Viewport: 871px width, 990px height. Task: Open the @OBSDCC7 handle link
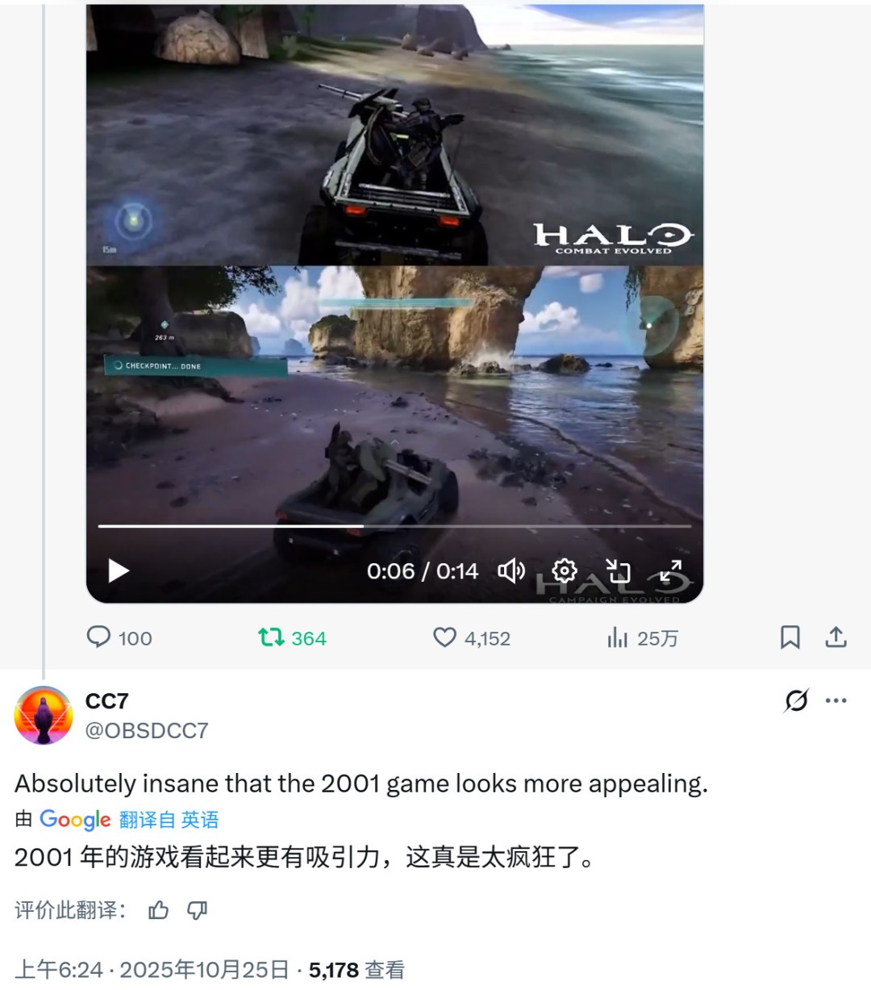147,730
